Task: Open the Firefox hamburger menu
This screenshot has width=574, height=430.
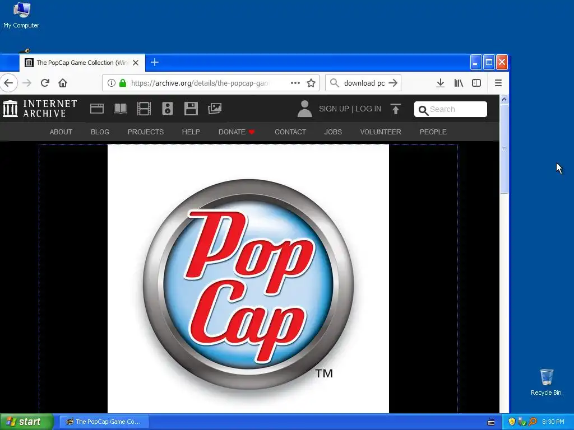Action: [498, 83]
